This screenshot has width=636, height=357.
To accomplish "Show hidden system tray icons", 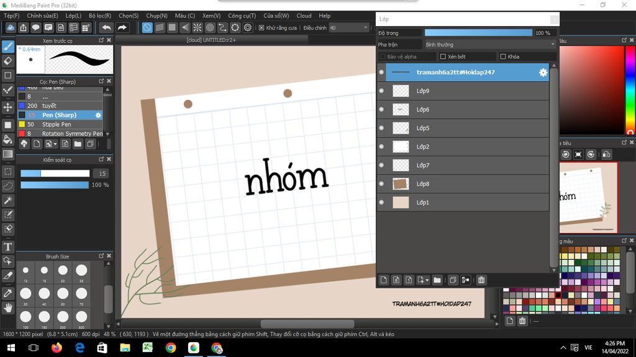I will [x=563, y=348].
